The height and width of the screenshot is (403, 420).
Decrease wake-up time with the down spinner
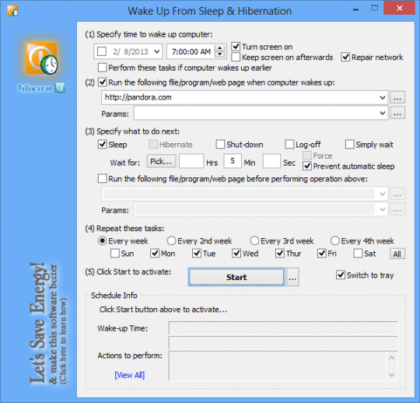tap(220, 54)
